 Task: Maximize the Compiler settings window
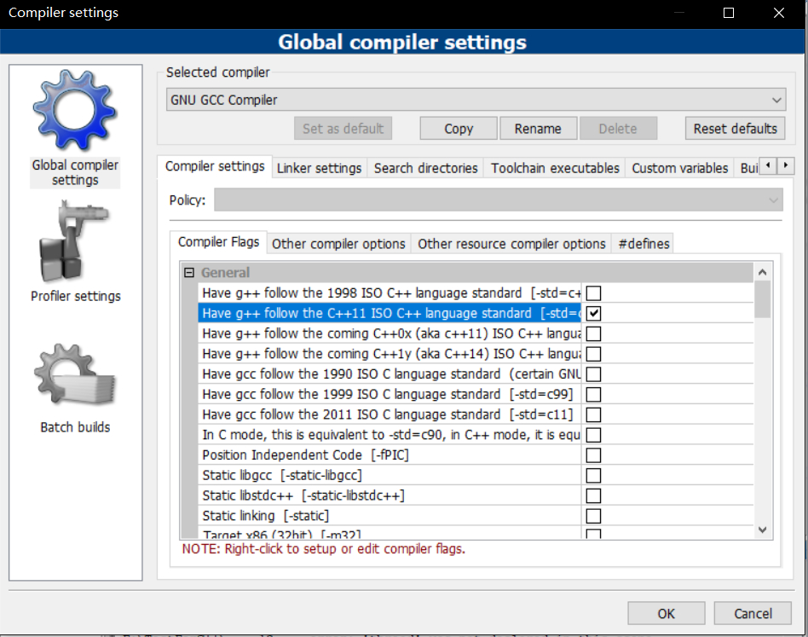[729, 13]
